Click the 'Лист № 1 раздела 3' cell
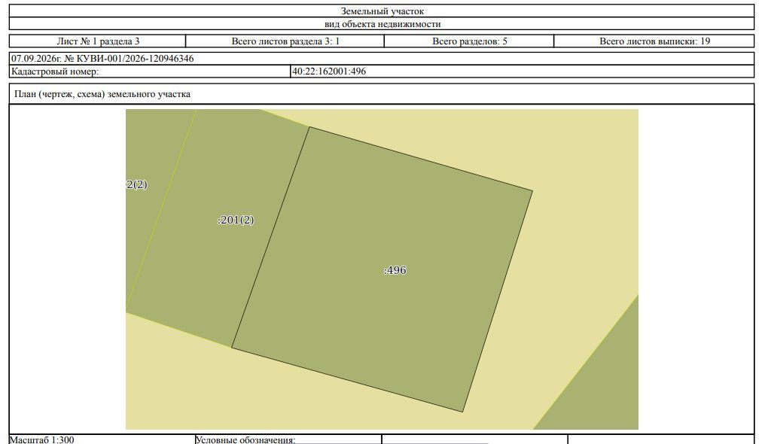 [x=98, y=41]
